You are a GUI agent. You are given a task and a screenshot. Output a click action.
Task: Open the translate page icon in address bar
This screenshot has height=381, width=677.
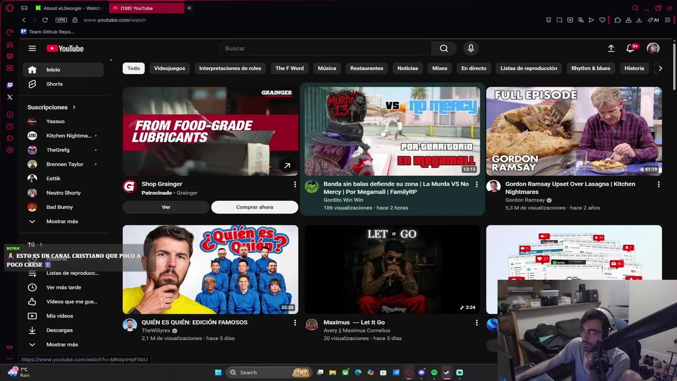point(581,20)
